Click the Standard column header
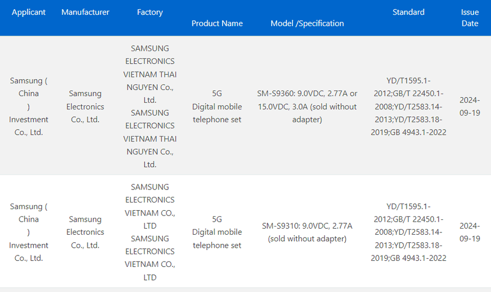The width and height of the screenshot is (491, 292). point(408,12)
